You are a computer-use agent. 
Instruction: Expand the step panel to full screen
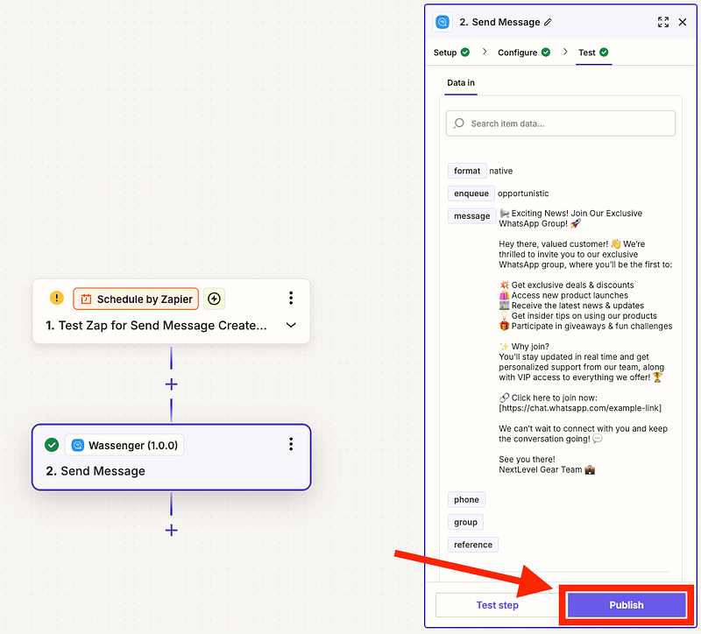click(x=663, y=22)
